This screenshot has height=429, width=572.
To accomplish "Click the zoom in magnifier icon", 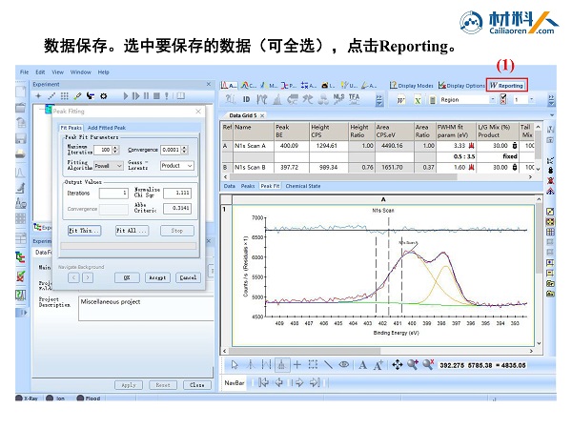I will click(x=413, y=364).
